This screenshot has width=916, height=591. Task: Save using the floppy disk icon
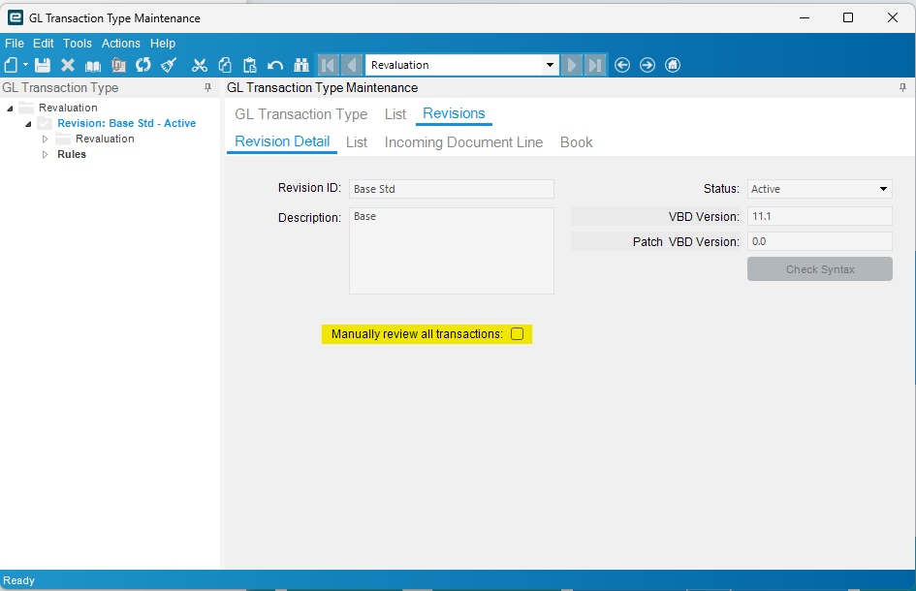pyautogui.click(x=43, y=65)
